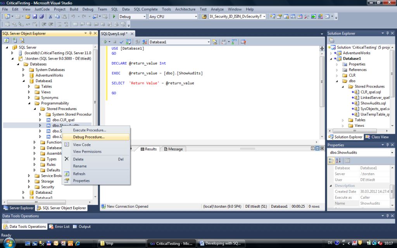
Task: Open Internet Explorer from taskbar
Action: [x=78, y=243]
